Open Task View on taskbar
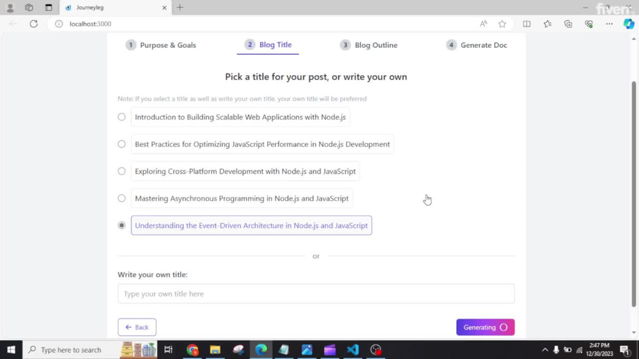This screenshot has height=359, width=639. 168,349
